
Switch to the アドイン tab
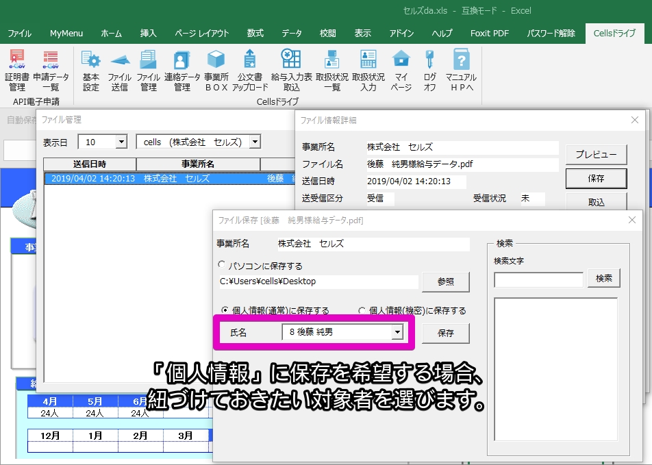click(x=401, y=34)
